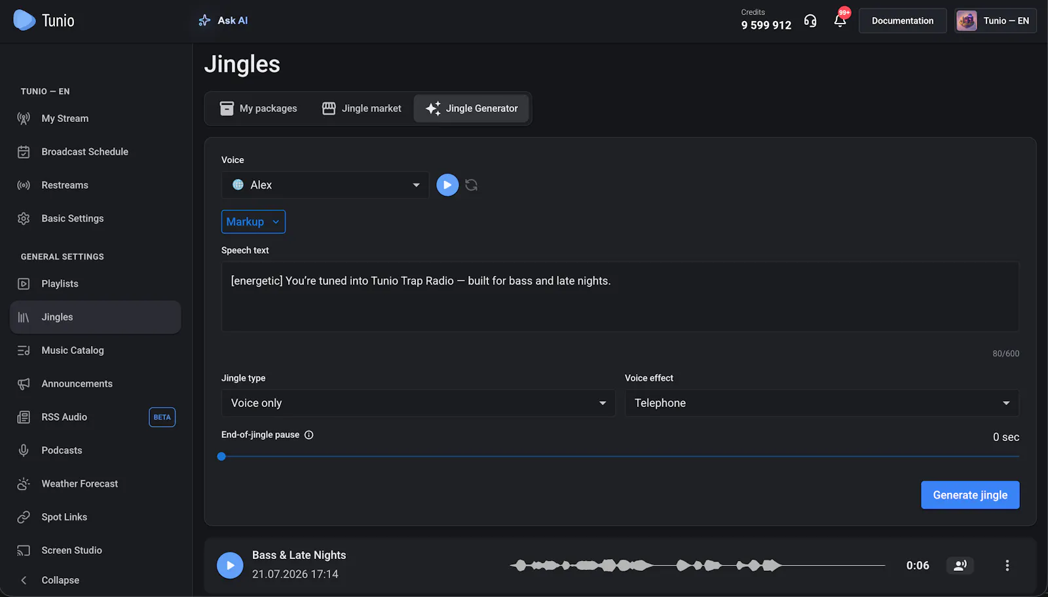This screenshot has width=1048, height=597.
Task: Open notifications bell
Action: tap(840, 21)
